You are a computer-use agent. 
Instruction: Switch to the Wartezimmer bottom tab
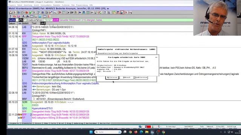pos(91,123)
